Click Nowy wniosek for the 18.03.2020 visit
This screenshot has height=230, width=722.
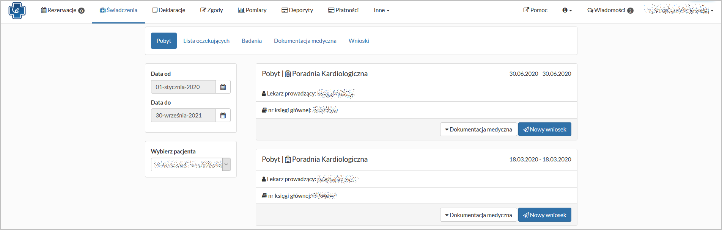pyautogui.click(x=544, y=215)
